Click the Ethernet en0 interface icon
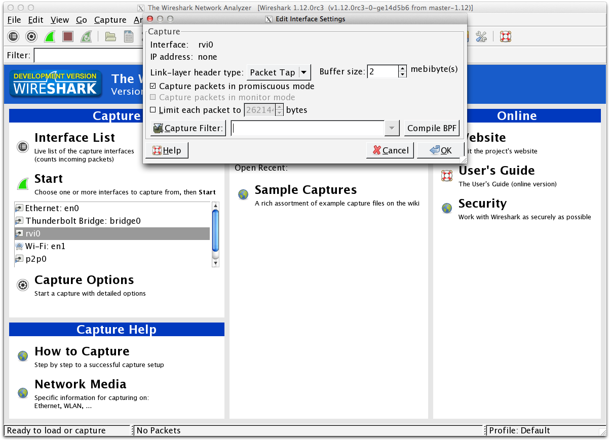Image resolution: width=610 pixels, height=441 pixels. (x=19, y=208)
